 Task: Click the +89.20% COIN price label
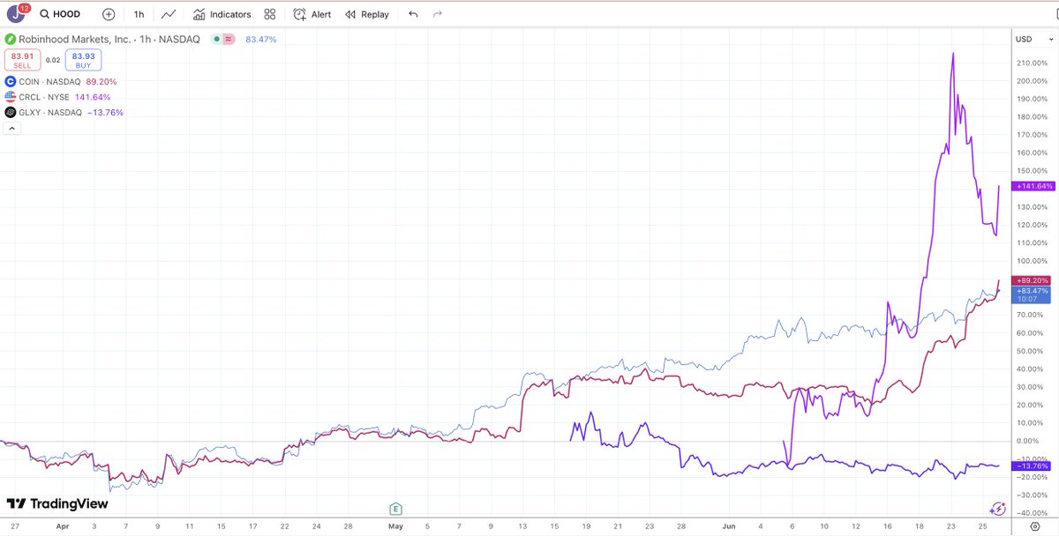tap(1032, 279)
